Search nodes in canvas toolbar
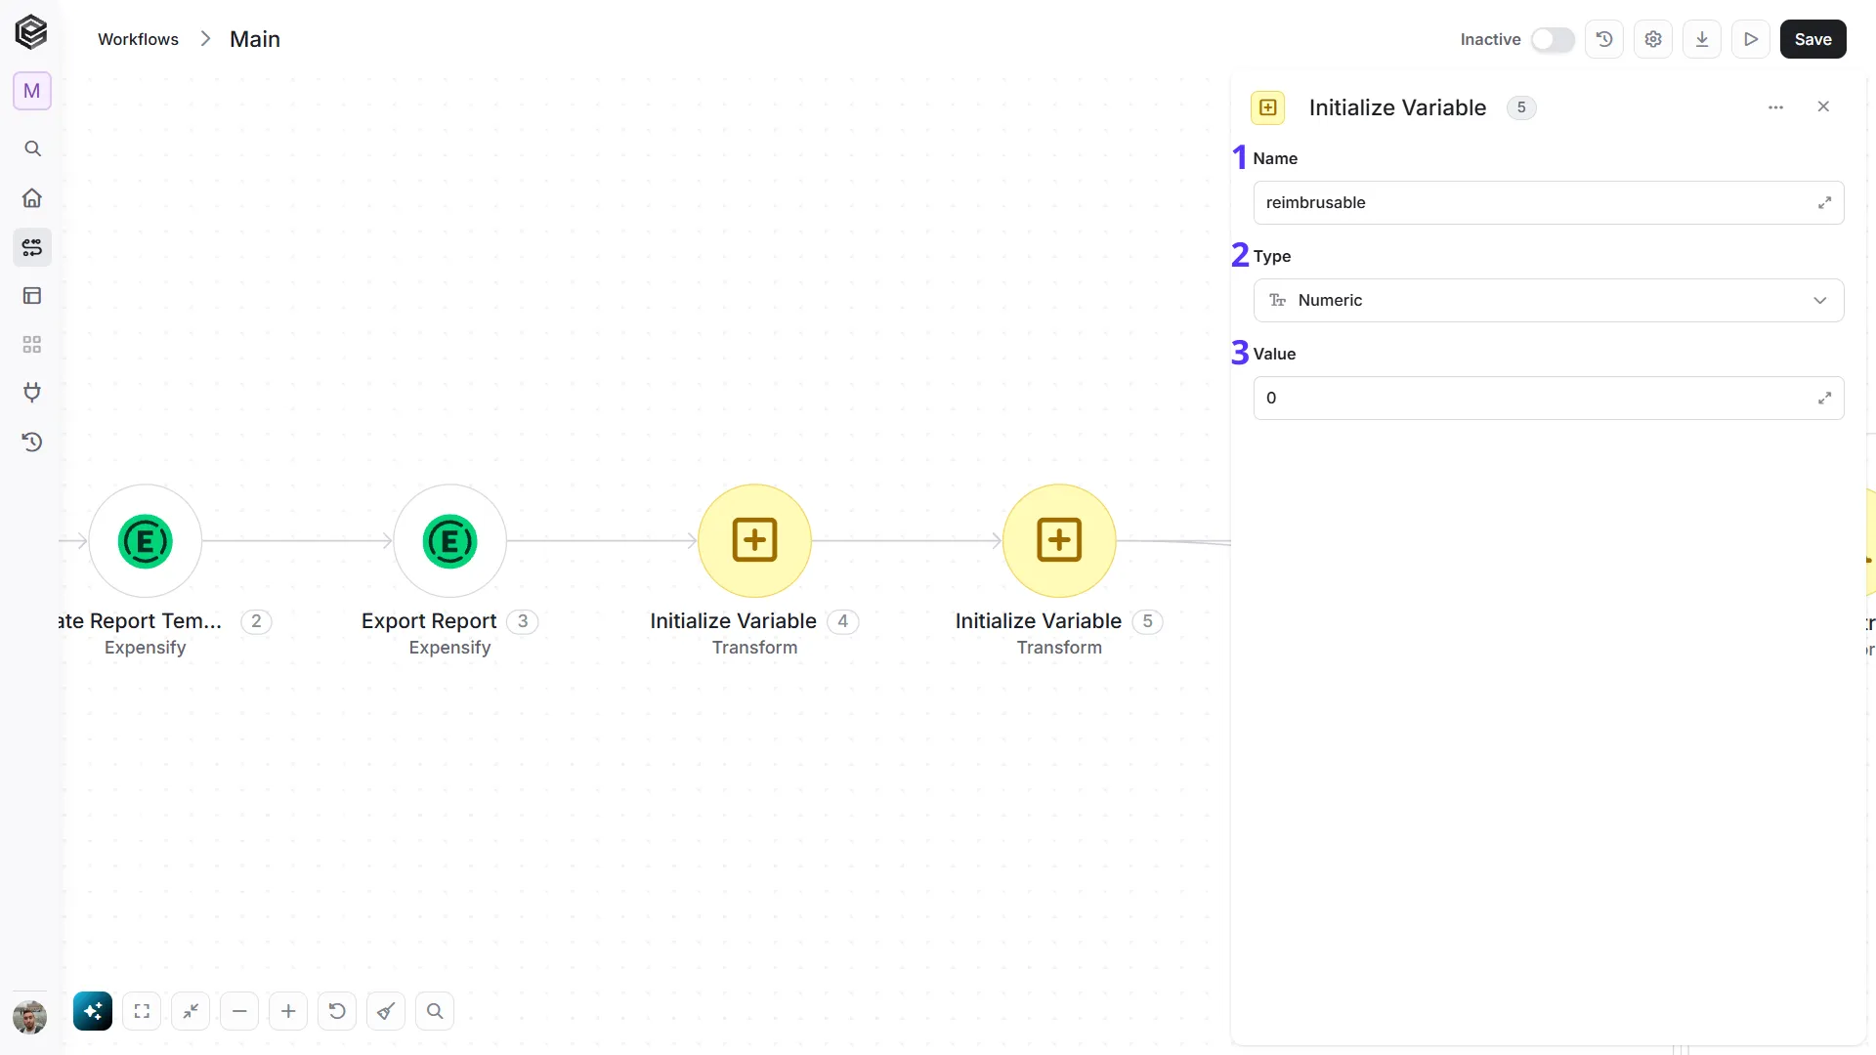 tap(435, 1011)
